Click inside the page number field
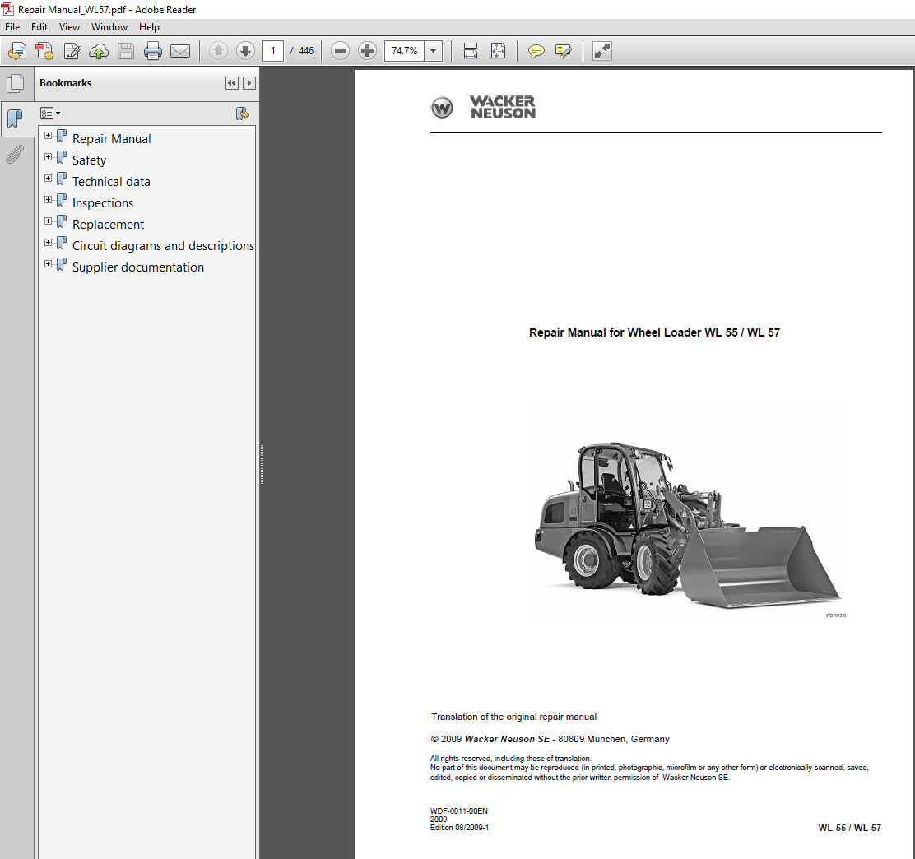915x859 pixels. coord(273,50)
